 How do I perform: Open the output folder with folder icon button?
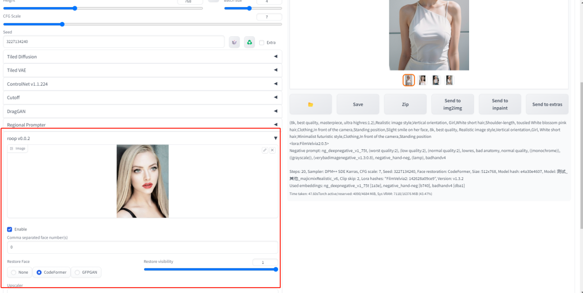(x=310, y=104)
